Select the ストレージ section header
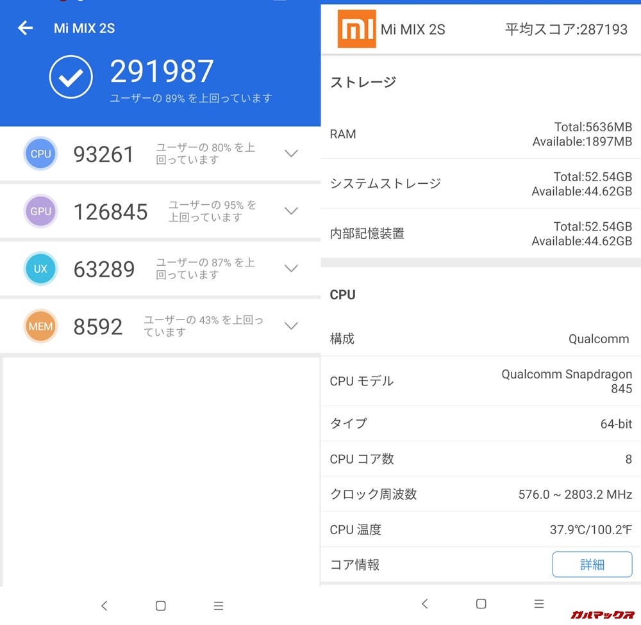641x625 pixels. 363,82
